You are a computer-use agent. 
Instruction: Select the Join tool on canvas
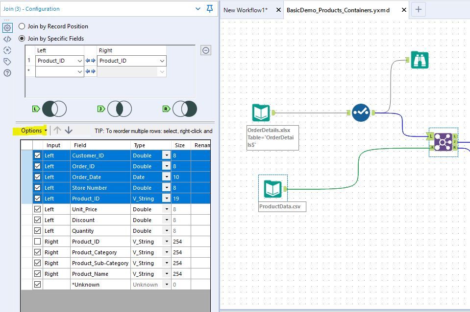click(443, 142)
